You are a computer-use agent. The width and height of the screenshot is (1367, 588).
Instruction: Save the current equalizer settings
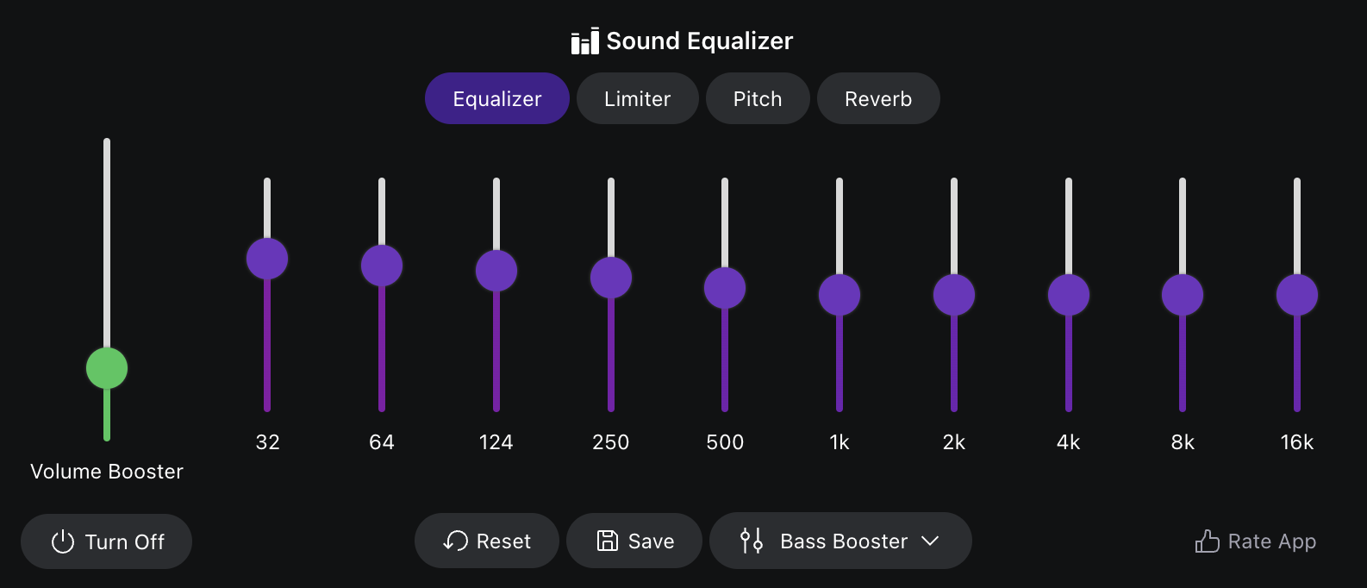tap(634, 541)
